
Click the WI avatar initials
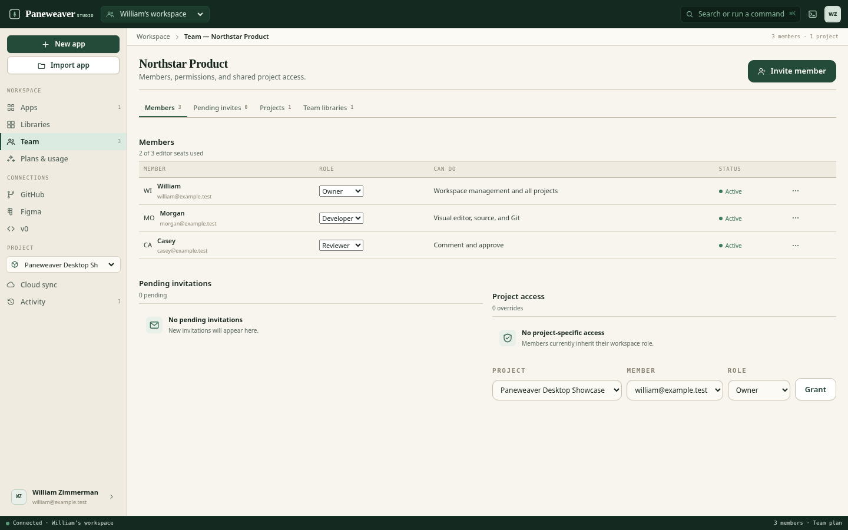coord(148,191)
